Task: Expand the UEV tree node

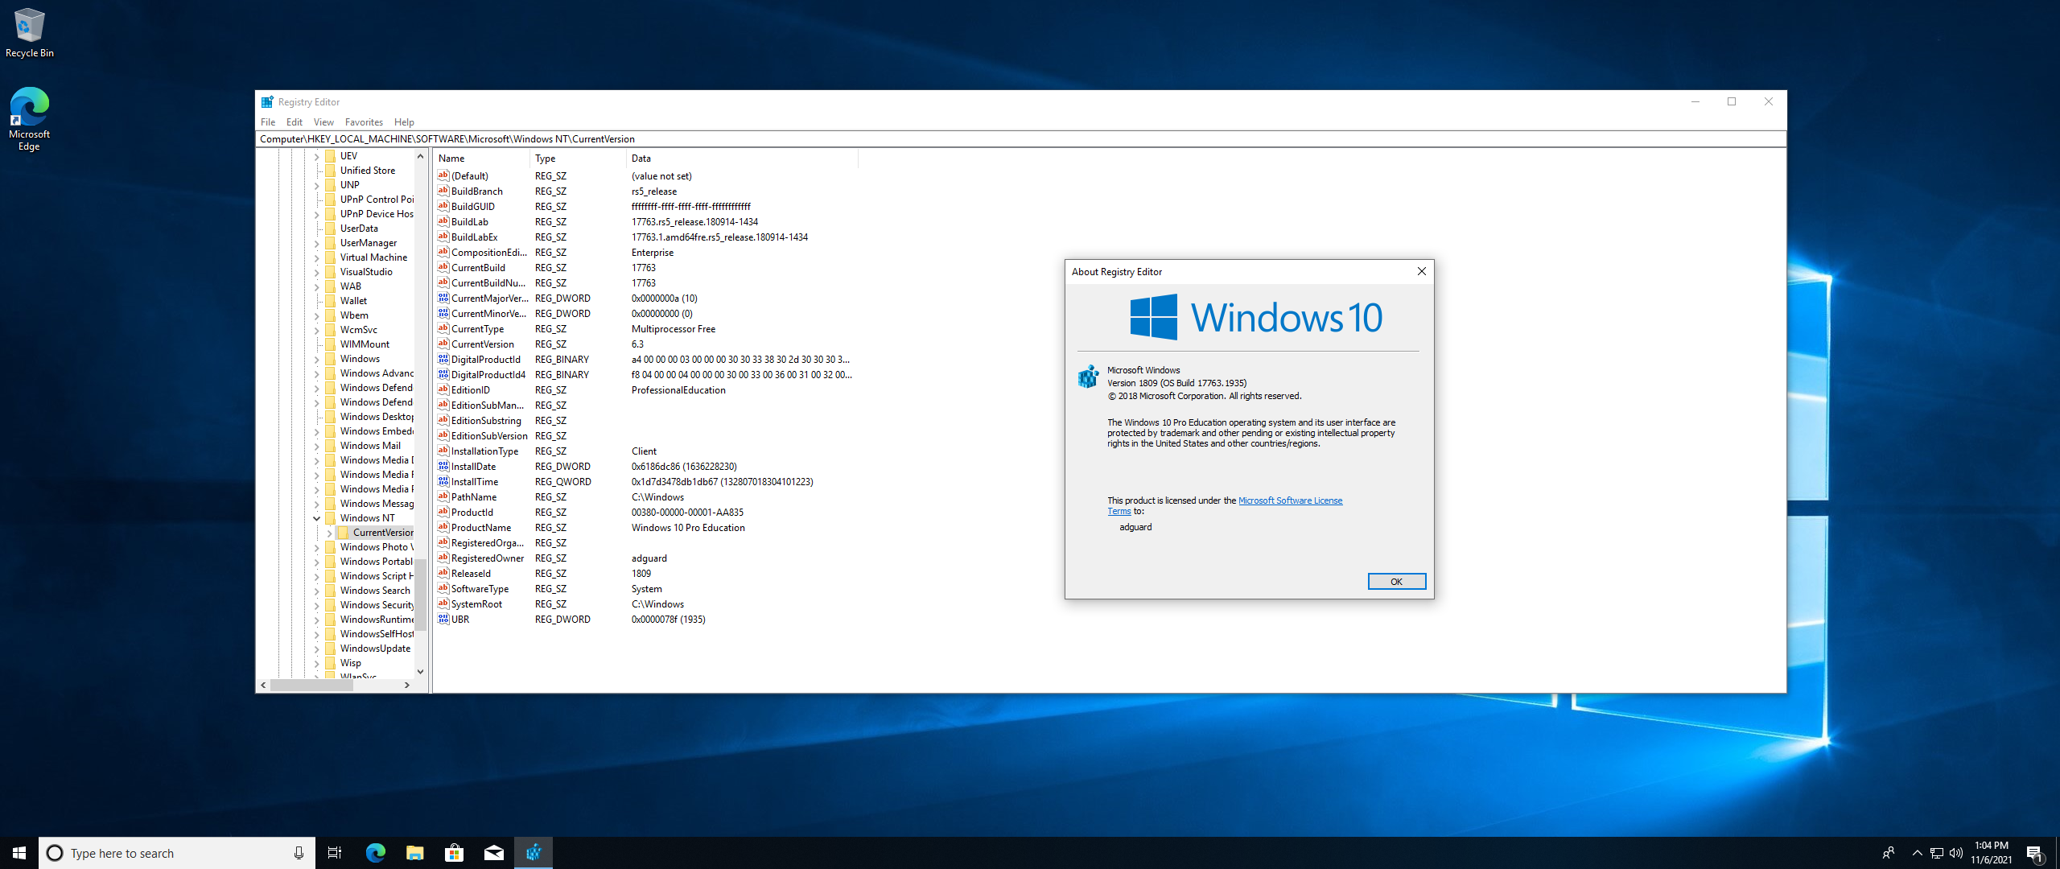Action: click(316, 156)
